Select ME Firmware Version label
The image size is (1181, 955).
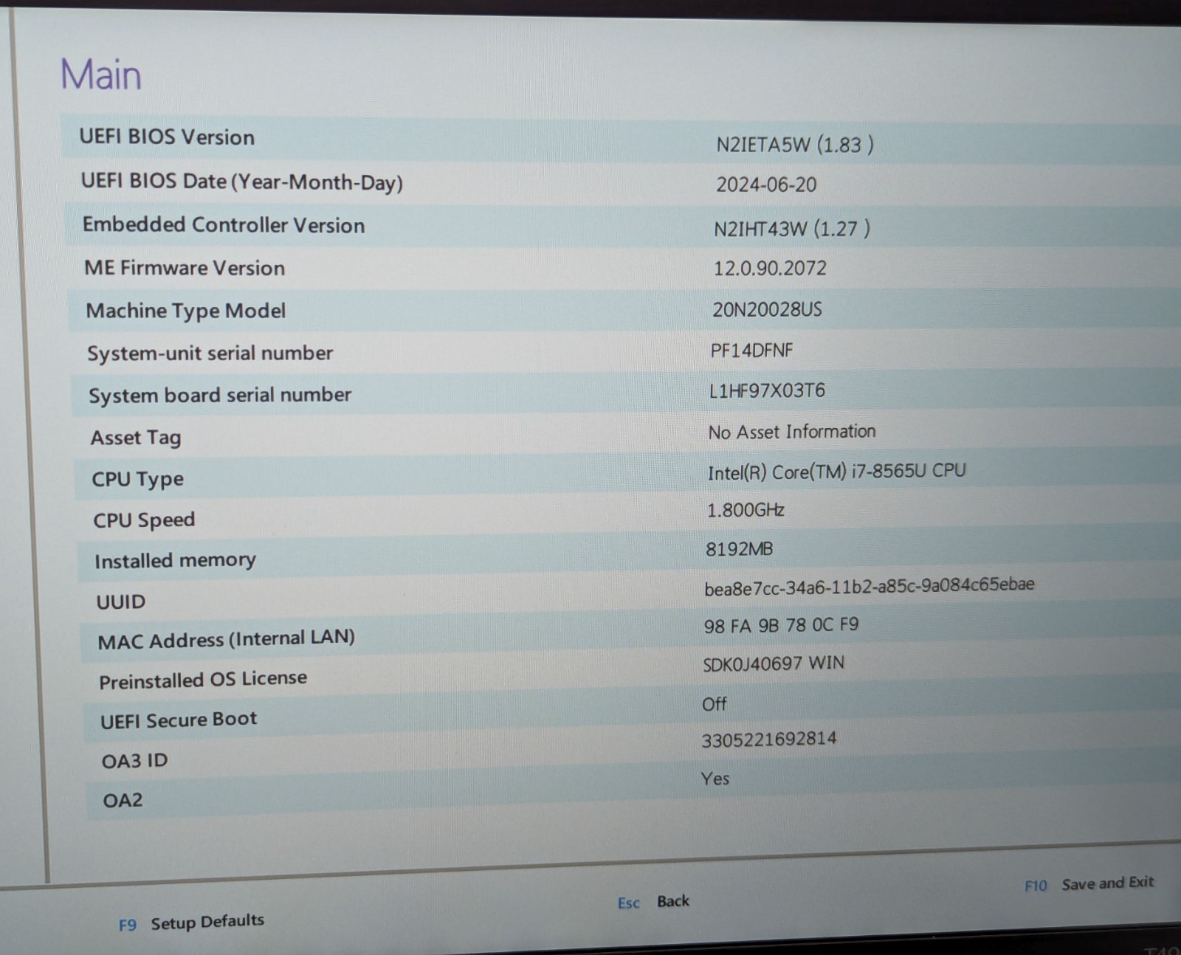coord(185,268)
